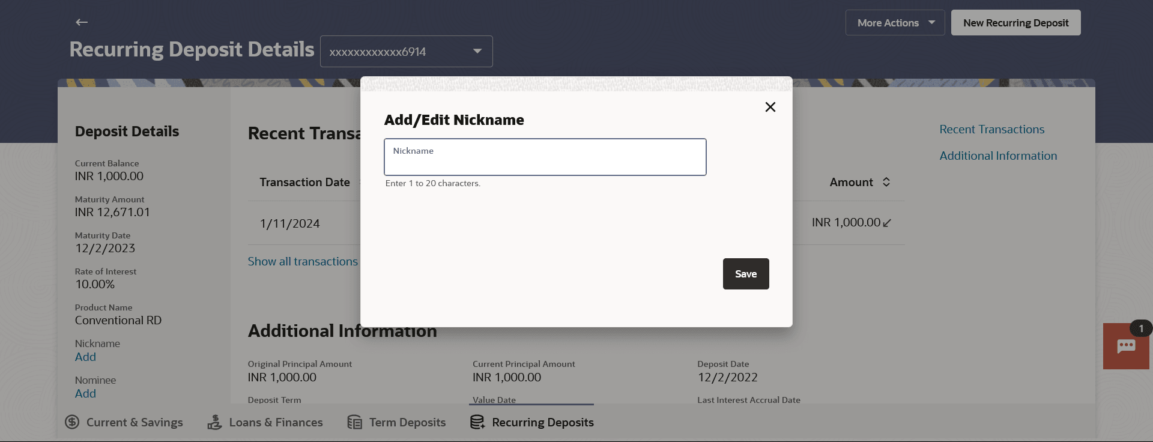Open the chat message widget
The width and height of the screenshot is (1153, 442).
[x=1126, y=346]
